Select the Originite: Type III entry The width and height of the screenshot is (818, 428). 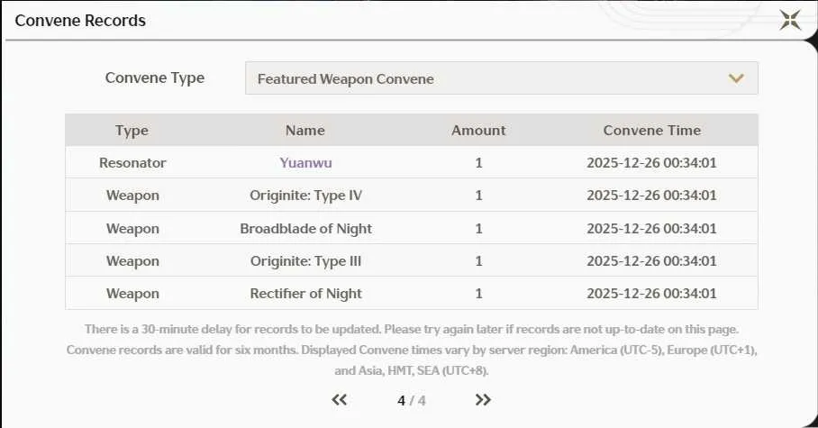(305, 261)
